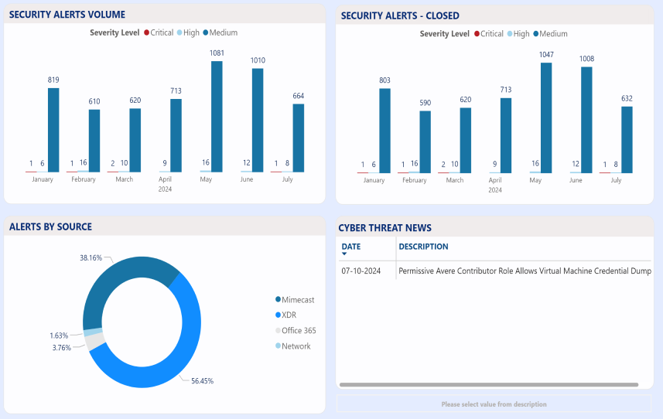
Task: Click the Critical legend marker in Security Alerts Volume
Action: pos(147,32)
